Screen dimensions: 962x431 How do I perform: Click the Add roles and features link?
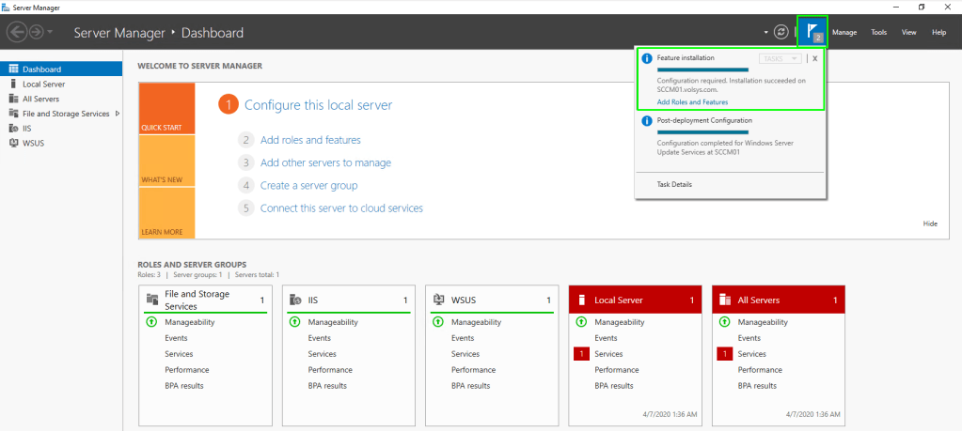coord(310,140)
